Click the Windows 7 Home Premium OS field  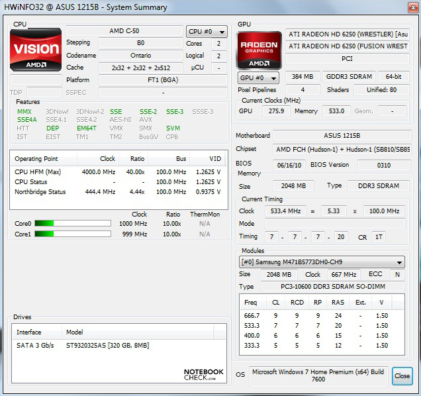318,375
